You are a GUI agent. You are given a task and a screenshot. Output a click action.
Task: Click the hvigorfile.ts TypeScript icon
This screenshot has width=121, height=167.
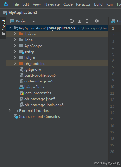click(x=21, y=87)
